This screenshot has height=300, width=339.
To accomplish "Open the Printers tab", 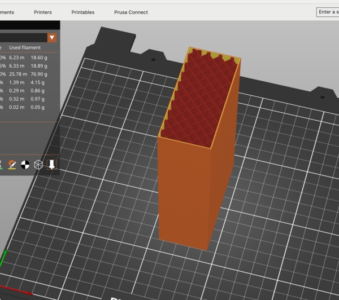I will [x=43, y=12].
